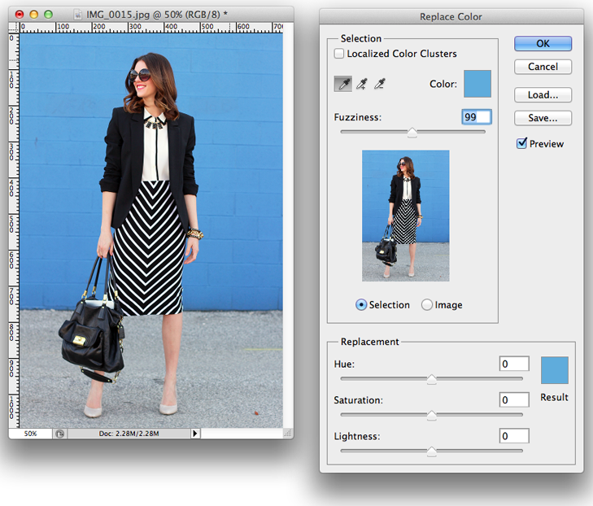Choose the Image radio button
The width and height of the screenshot is (593, 506).
427,305
